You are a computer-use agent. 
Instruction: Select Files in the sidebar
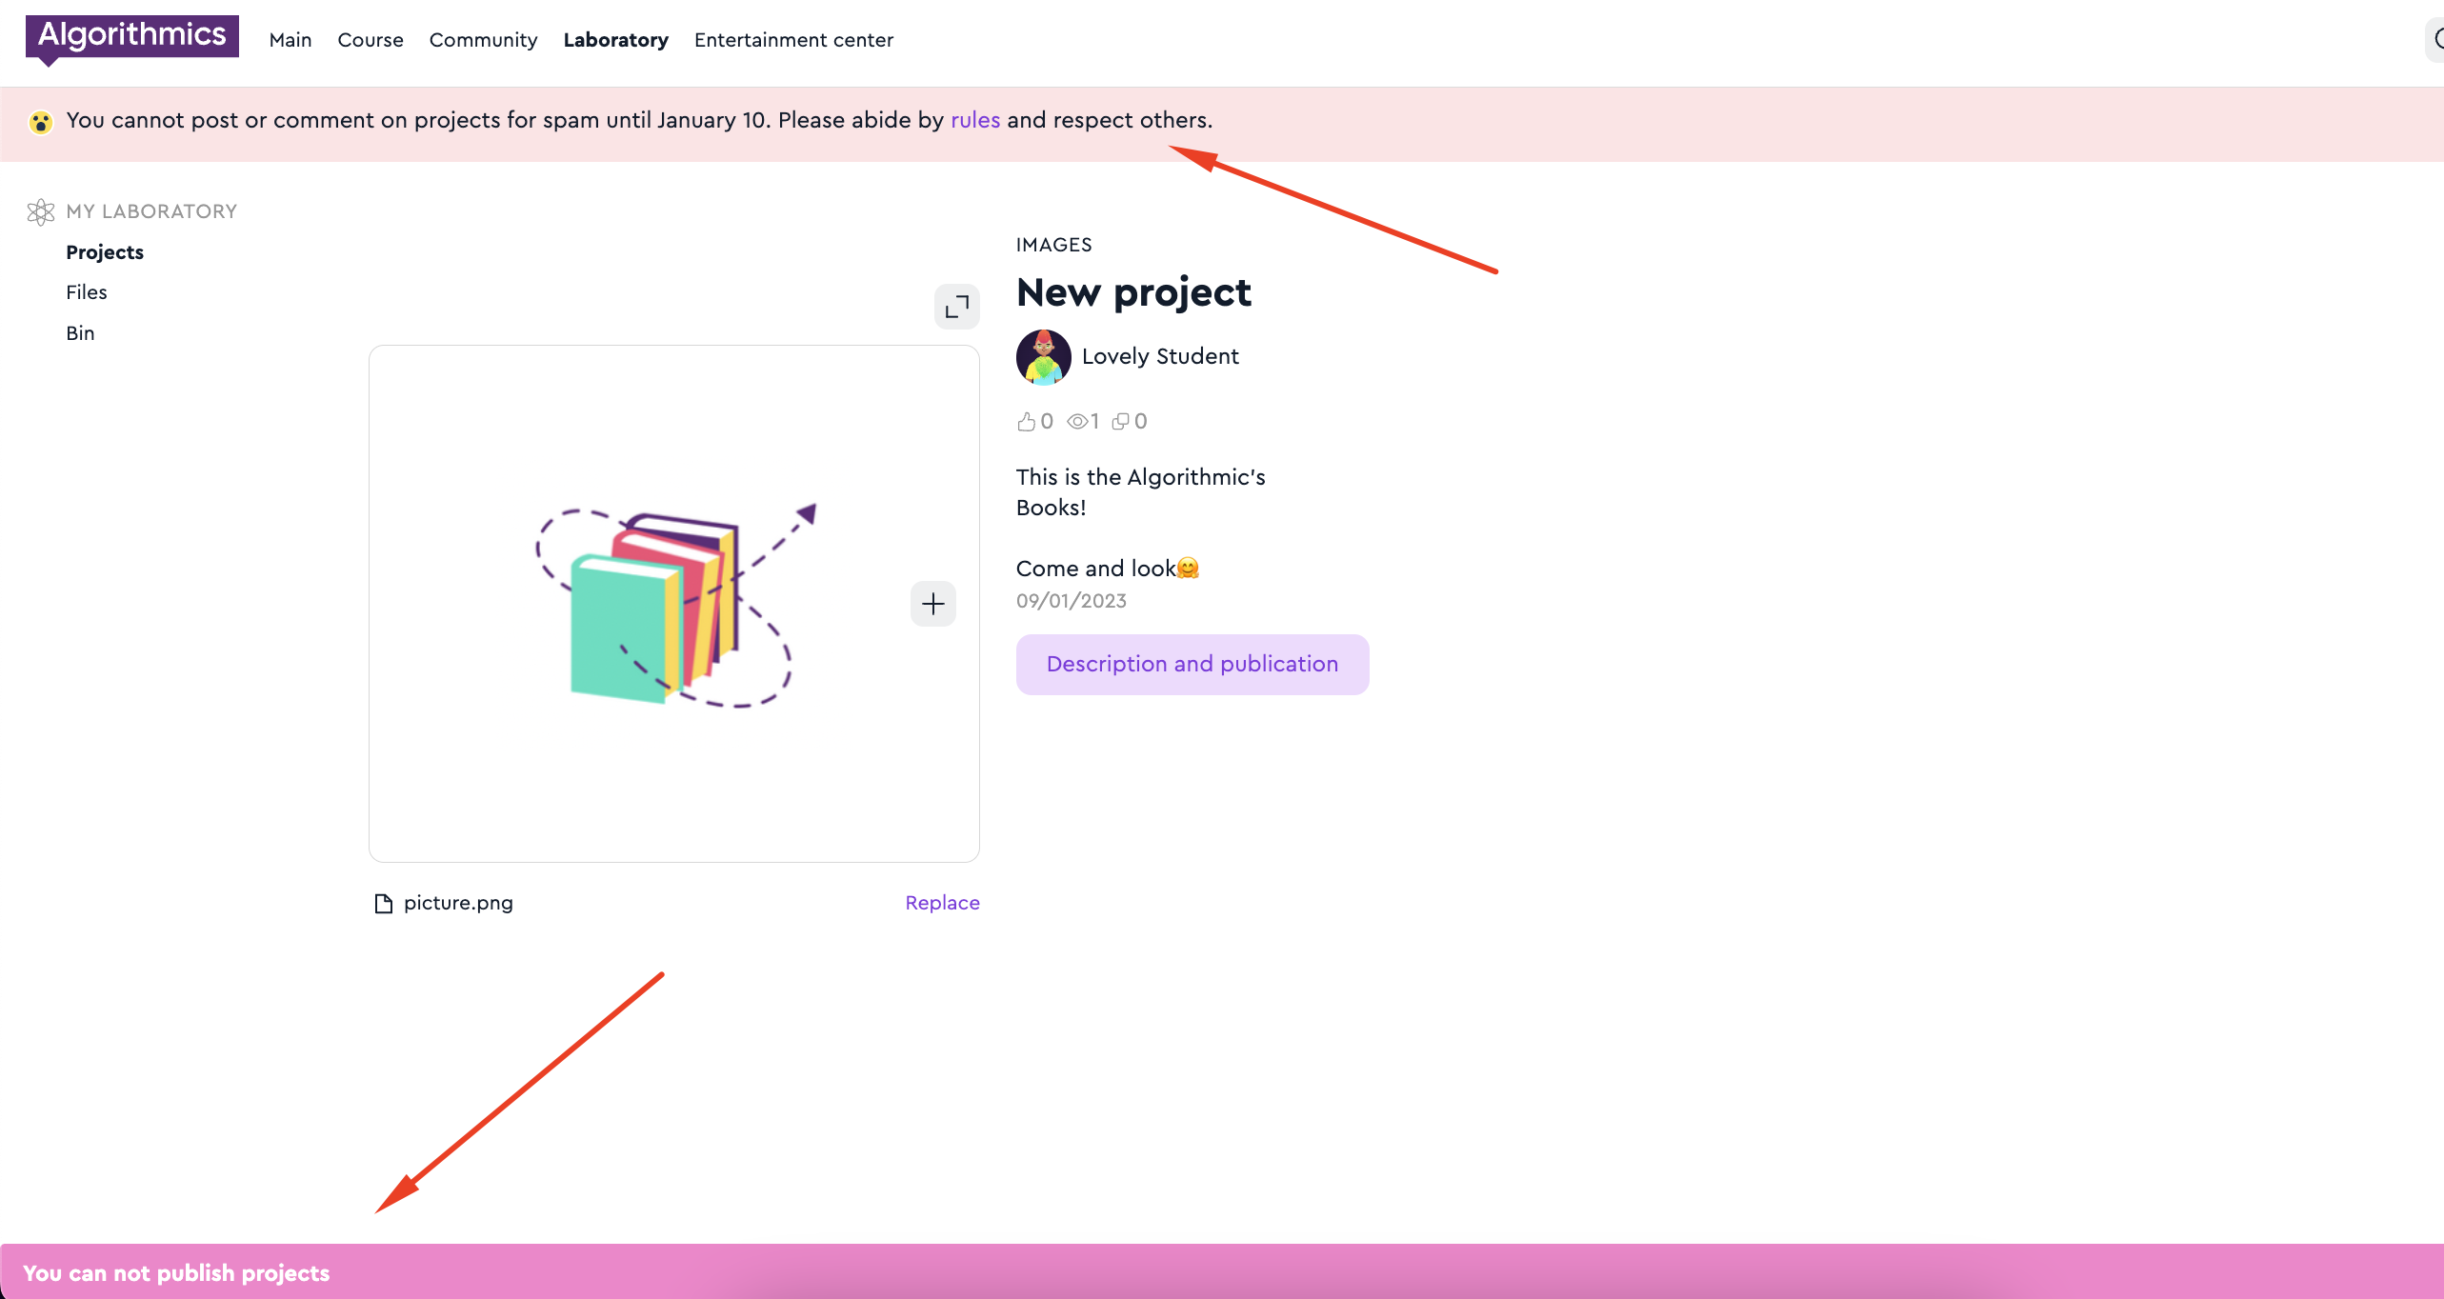87,292
